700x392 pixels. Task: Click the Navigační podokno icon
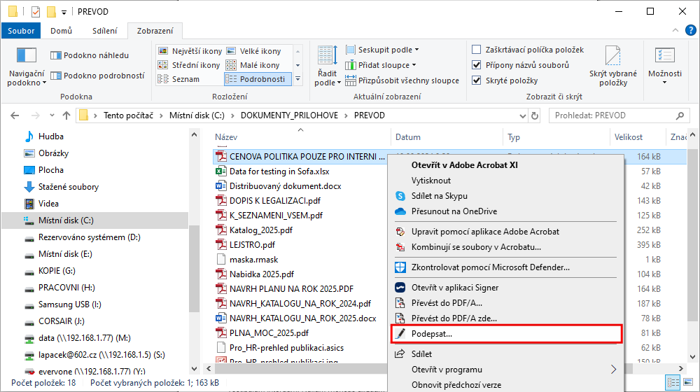(x=27, y=56)
